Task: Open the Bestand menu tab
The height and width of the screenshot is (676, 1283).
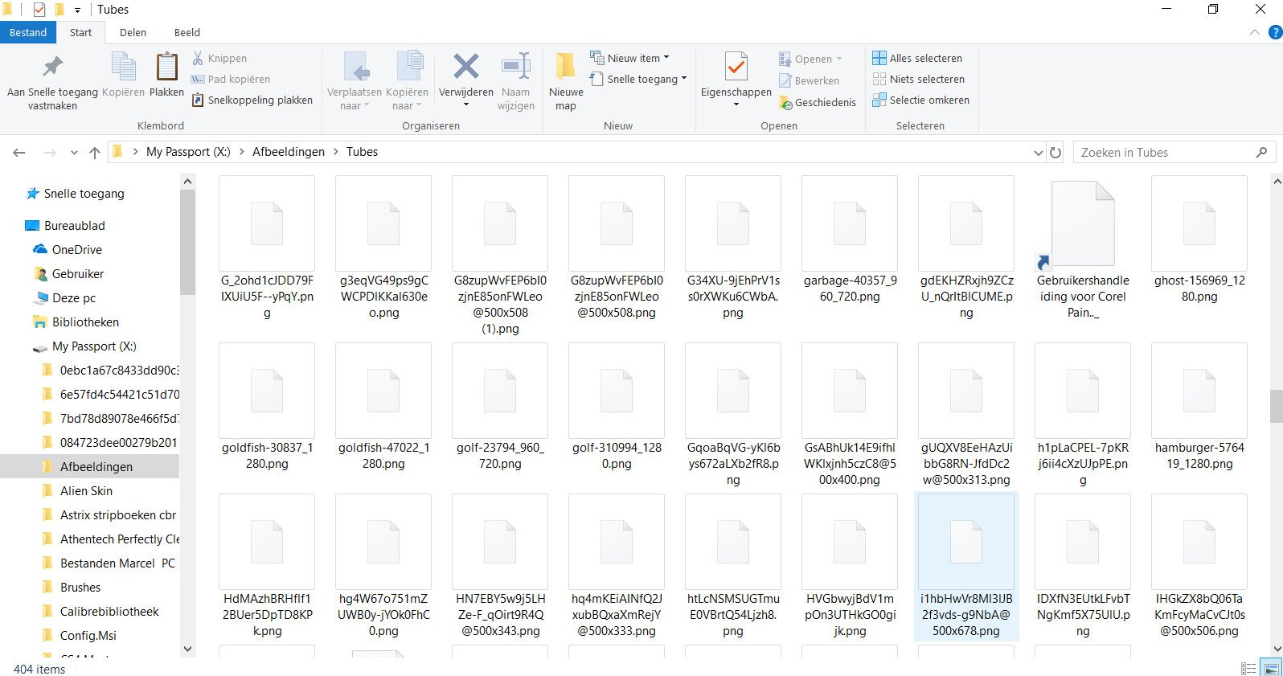Action: click(x=28, y=33)
